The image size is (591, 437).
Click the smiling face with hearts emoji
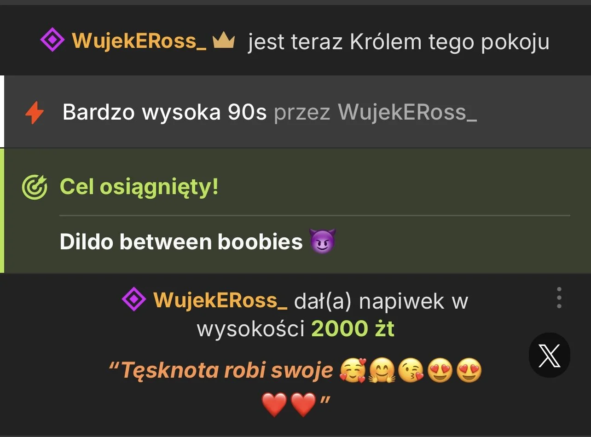click(353, 371)
